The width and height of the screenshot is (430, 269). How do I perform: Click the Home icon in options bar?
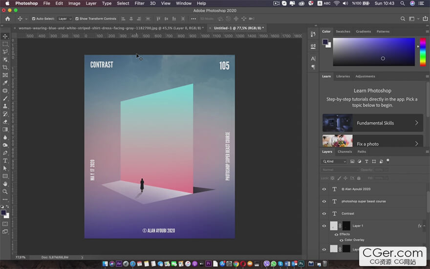click(8, 19)
